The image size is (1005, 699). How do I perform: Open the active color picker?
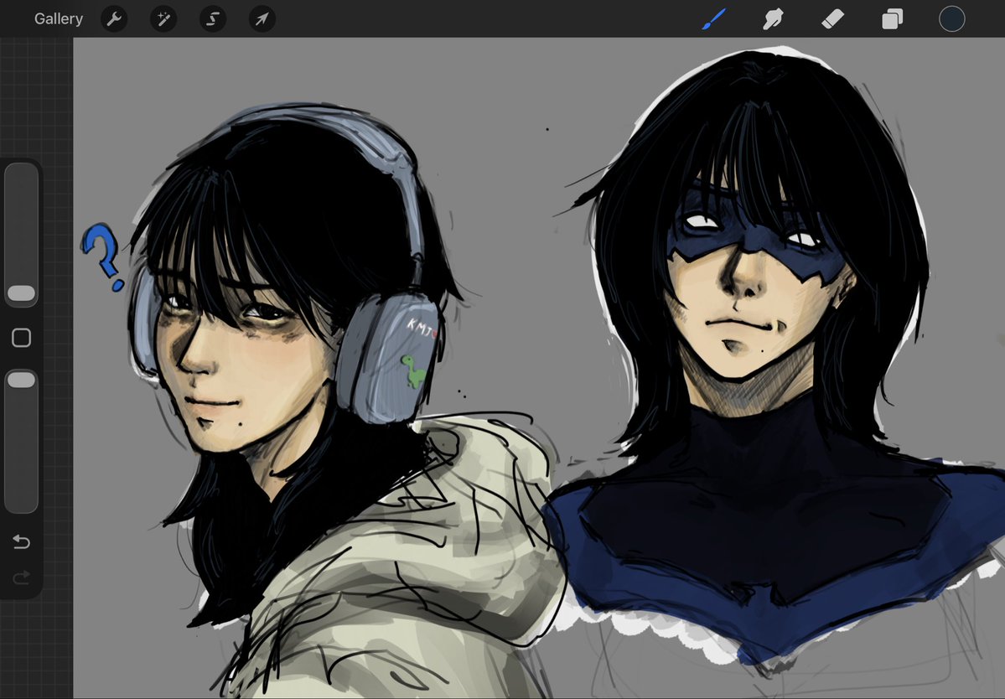pyautogui.click(x=952, y=18)
